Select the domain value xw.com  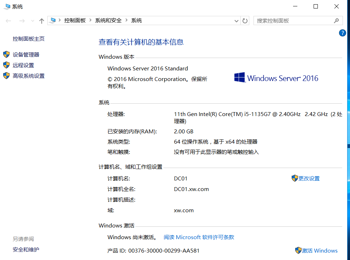[184, 210]
